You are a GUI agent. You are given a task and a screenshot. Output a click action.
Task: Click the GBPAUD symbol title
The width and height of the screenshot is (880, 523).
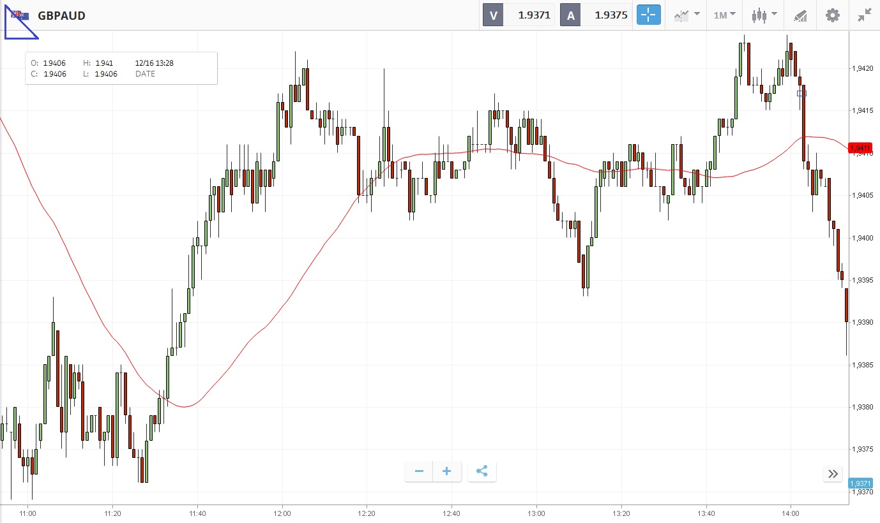point(61,15)
